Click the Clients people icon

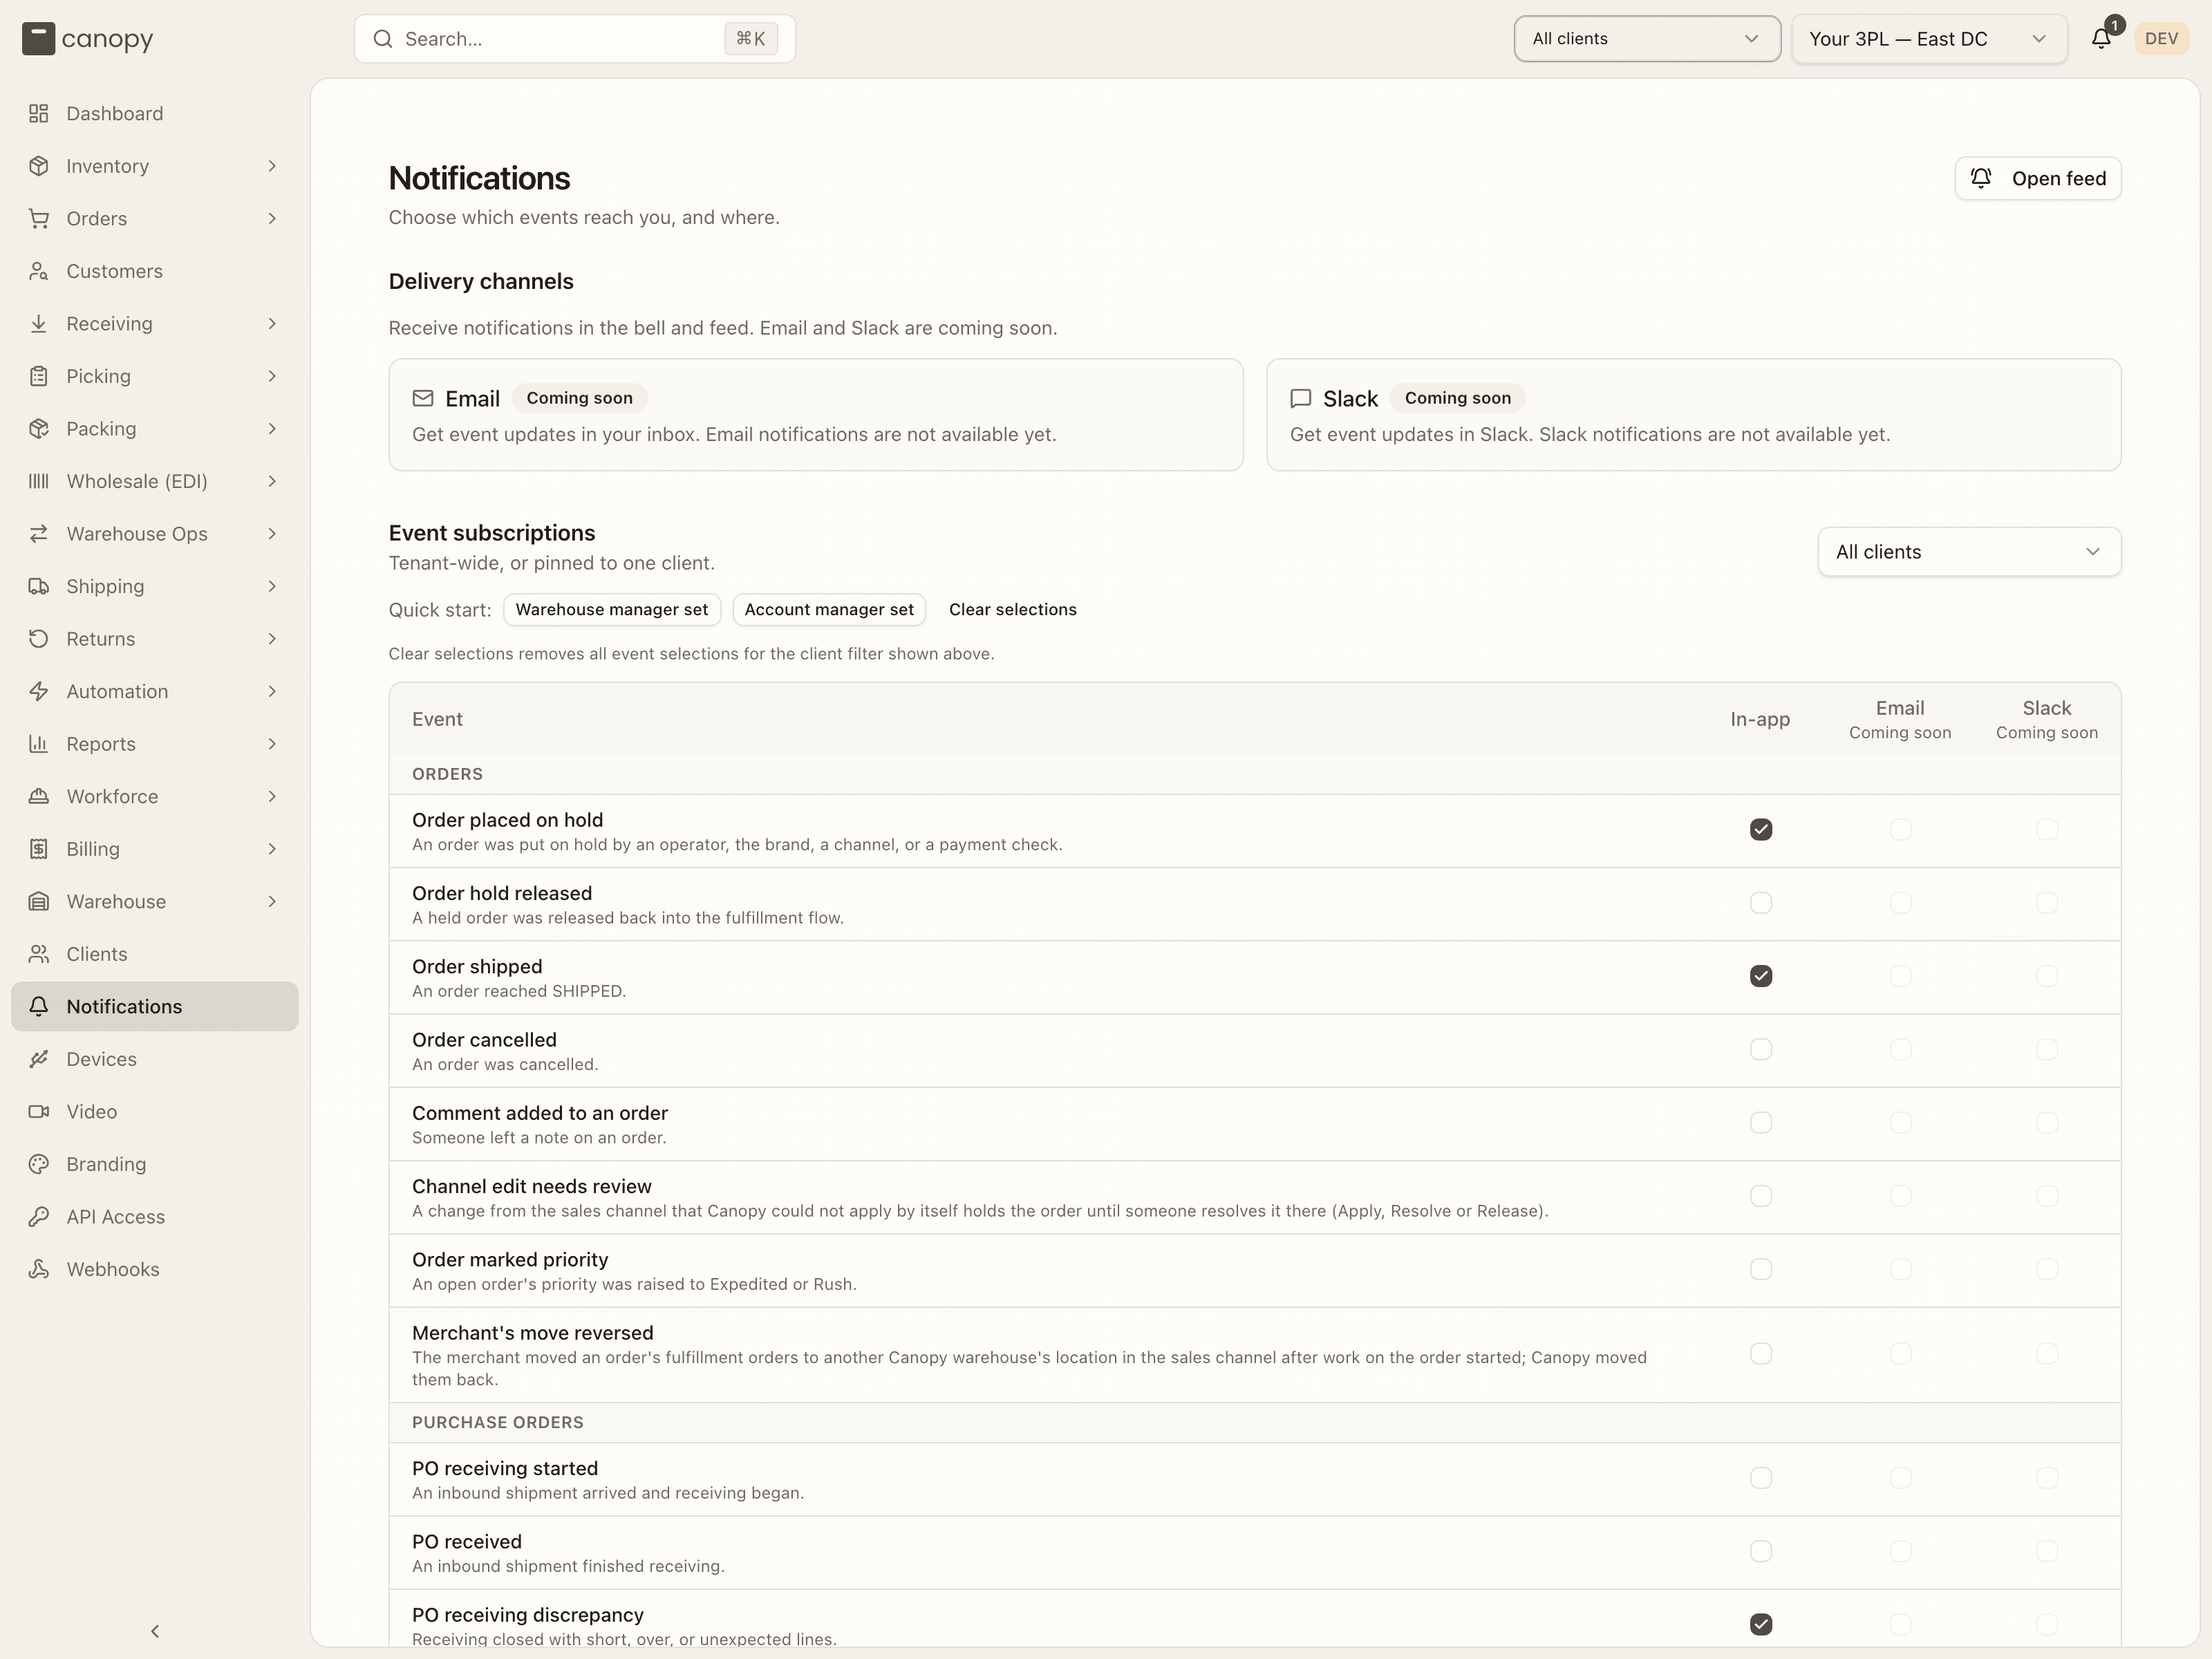tap(39, 954)
